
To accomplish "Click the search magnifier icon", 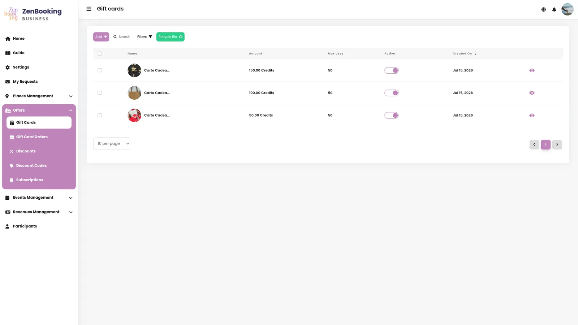I will point(115,37).
